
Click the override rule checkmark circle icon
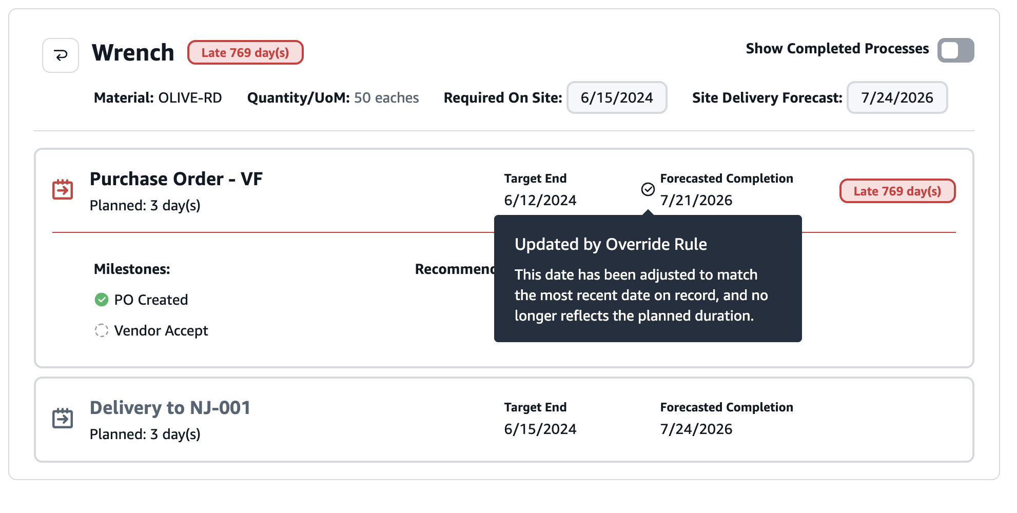[x=648, y=189]
